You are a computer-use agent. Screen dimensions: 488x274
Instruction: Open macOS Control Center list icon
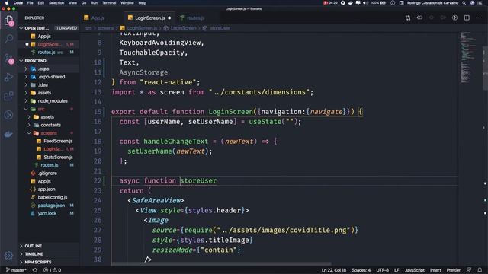[x=480, y=3]
